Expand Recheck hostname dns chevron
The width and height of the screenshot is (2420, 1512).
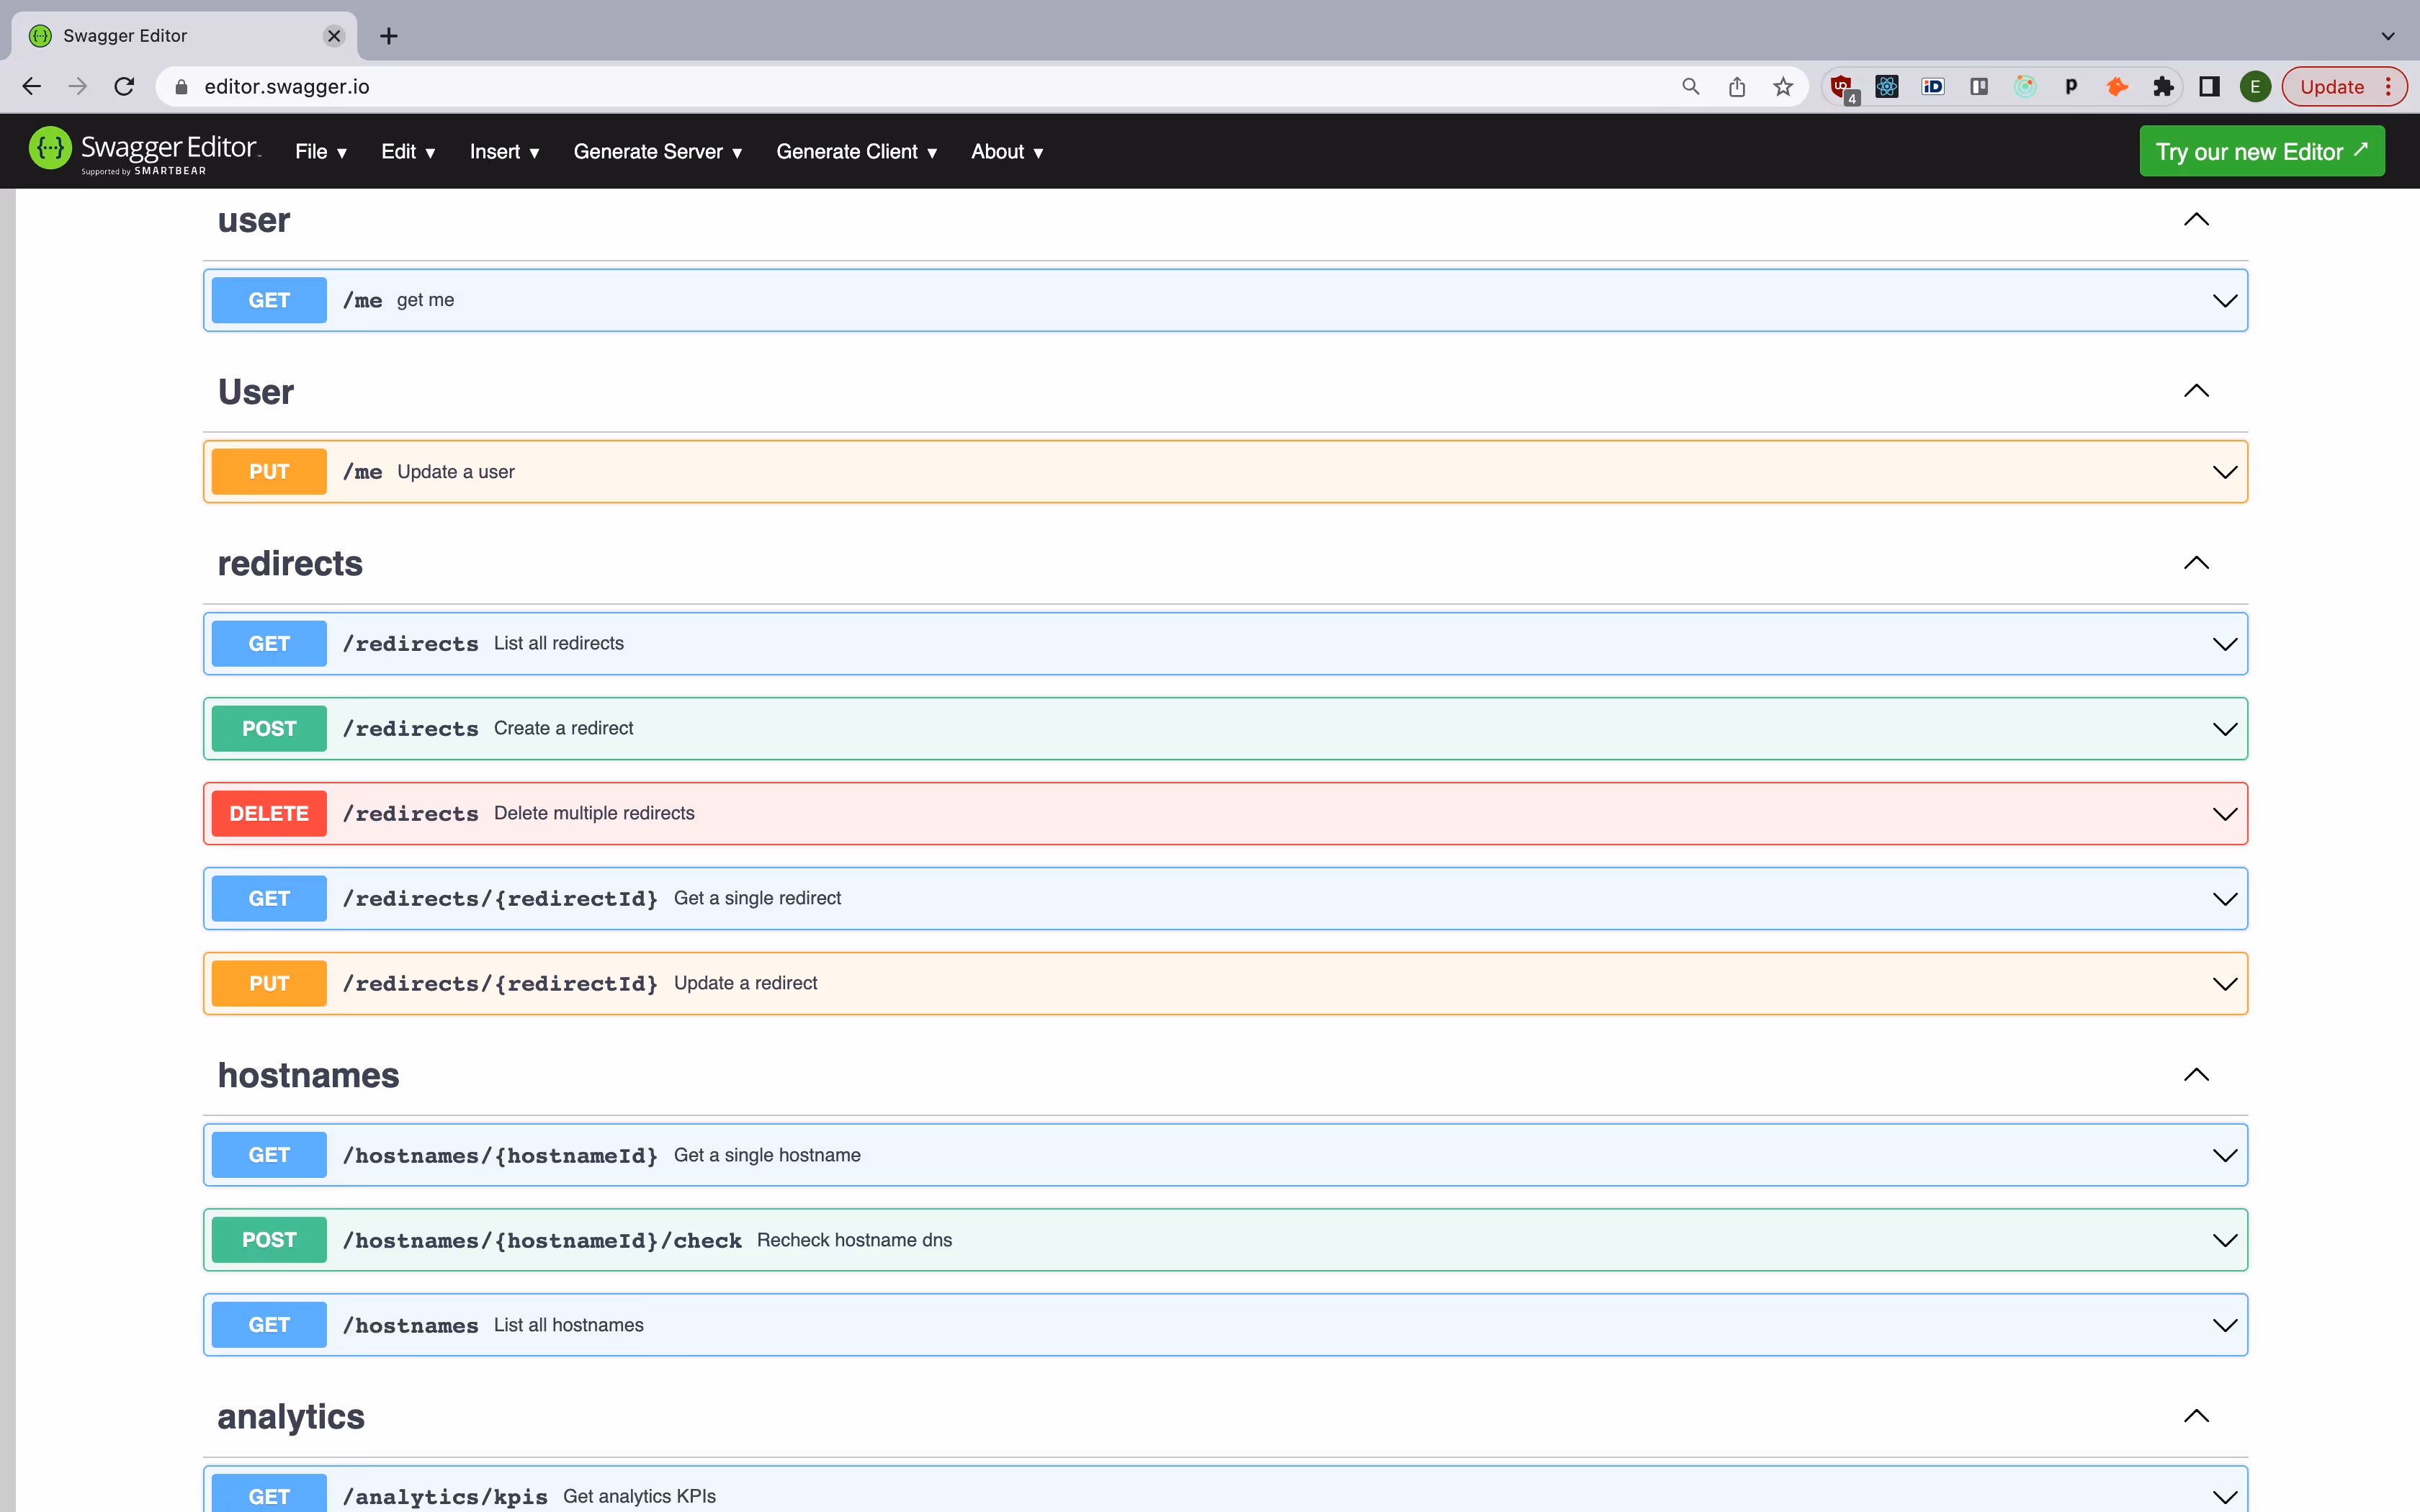click(x=2225, y=1241)
